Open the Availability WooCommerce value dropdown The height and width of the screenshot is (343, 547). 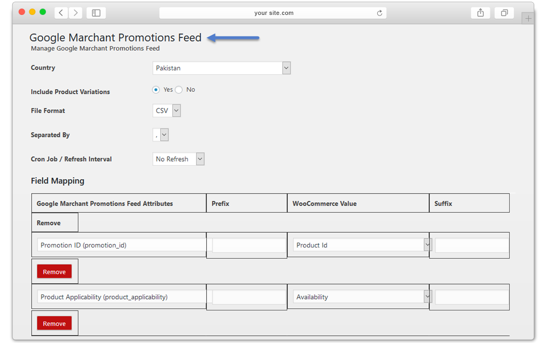point(363,297)
